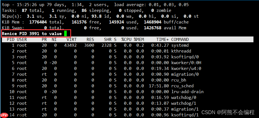This screenshot has height=118, width=259.
Task: Select the systemd command name
Action: (180, 45)
